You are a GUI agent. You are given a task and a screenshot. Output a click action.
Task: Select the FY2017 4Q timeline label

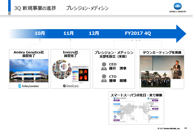tap(138, 33)
